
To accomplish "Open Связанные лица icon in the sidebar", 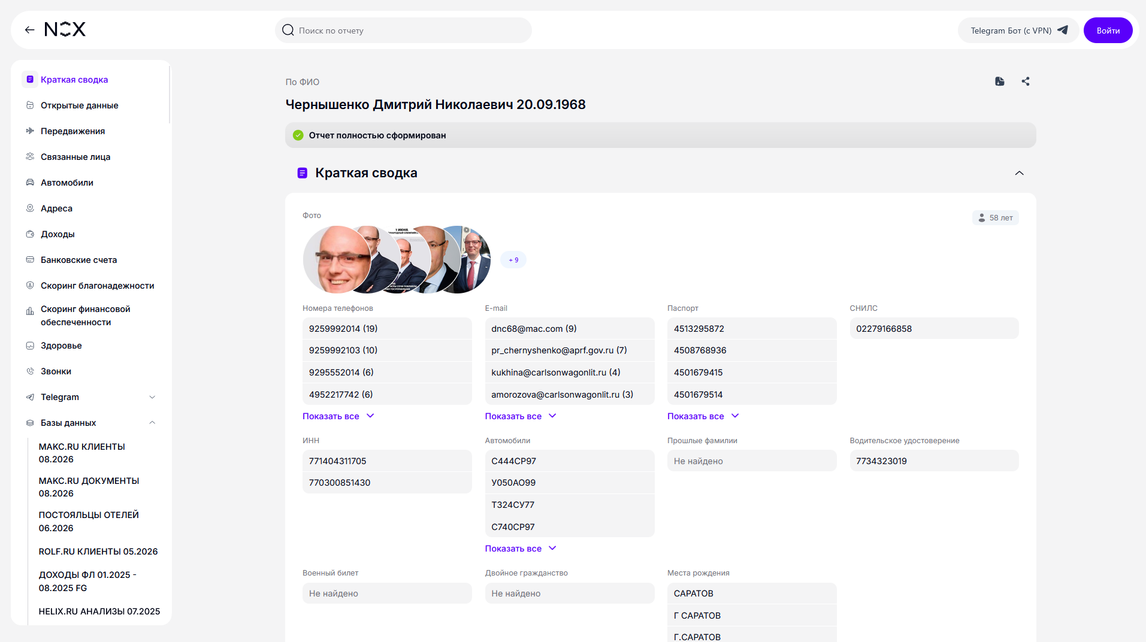I will pos(30,157).
